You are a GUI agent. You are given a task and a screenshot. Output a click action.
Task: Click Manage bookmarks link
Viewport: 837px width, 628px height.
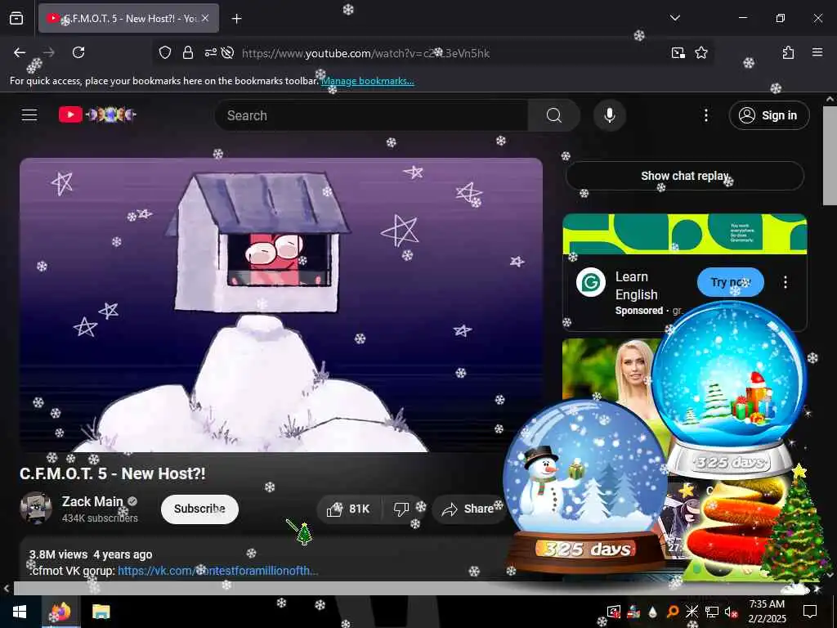(368, 81)
